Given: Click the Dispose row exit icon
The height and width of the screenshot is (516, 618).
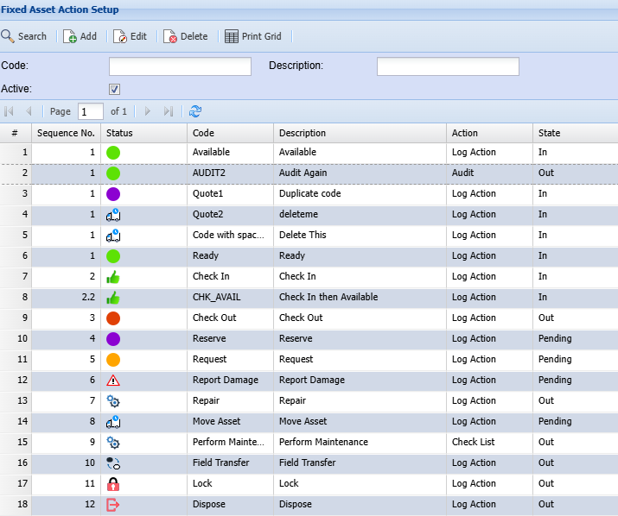Looking at the screenshot, I should click(x=113, y=505).
